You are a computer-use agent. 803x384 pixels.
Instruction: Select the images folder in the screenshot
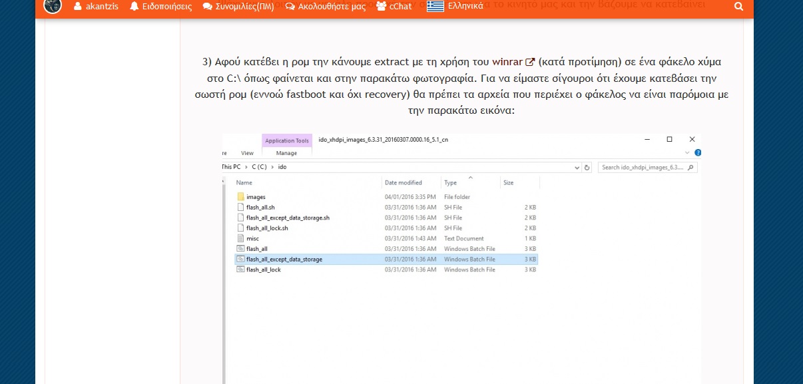point(256,197)
